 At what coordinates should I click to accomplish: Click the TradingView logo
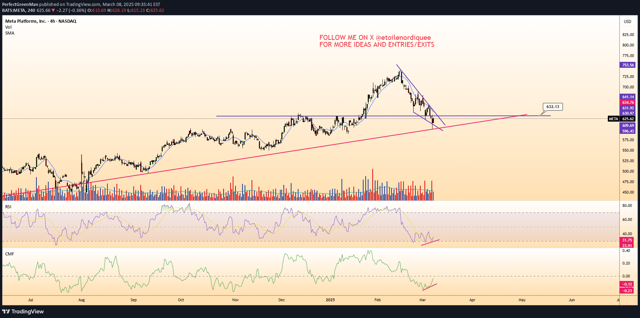(x=23, y=311)
